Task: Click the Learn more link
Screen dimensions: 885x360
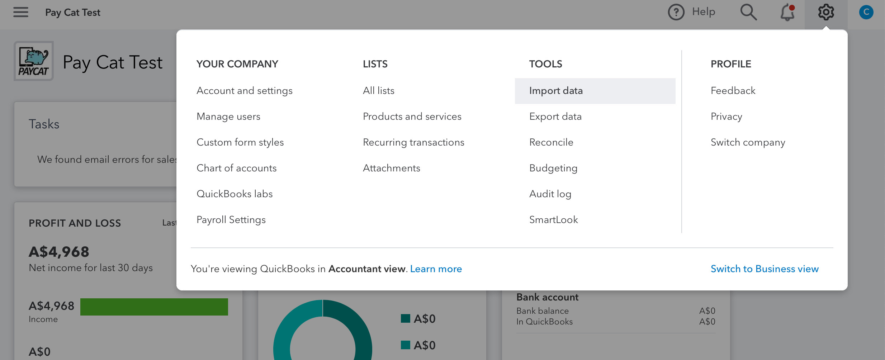Action: click(436, 269)
